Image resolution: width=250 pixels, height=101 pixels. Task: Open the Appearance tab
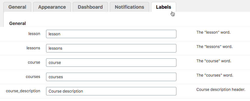click(52, 7)
